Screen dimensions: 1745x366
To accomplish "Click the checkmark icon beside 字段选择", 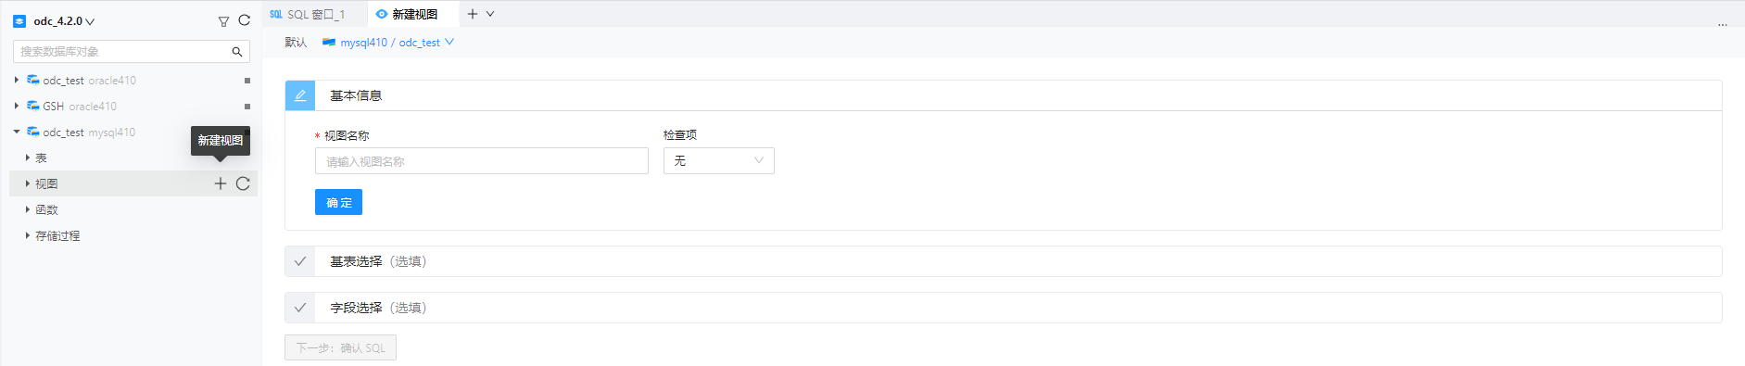I will click(300, 308).
